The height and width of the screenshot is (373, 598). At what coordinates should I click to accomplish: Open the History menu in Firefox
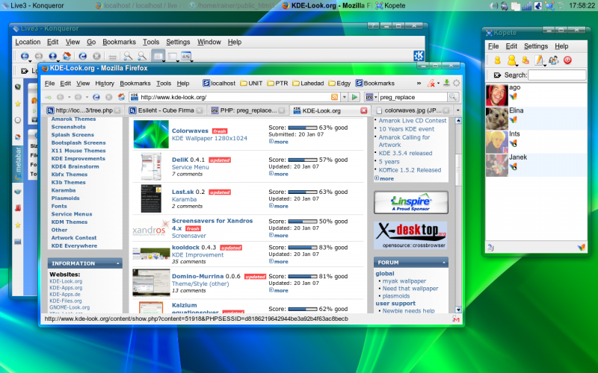[105, 84]
